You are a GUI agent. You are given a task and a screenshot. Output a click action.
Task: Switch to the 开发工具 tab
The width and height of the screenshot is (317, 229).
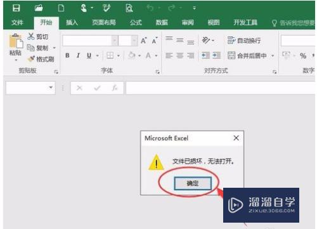[245, 22]
